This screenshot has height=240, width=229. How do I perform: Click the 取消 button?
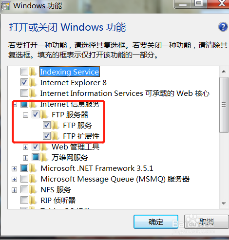click(207, 222)
